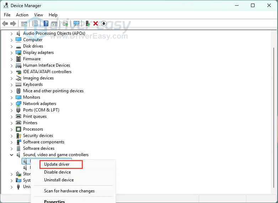Expand the Keyboards category arrow
This screenshot has height=203, width=278.
click(12, 84)
